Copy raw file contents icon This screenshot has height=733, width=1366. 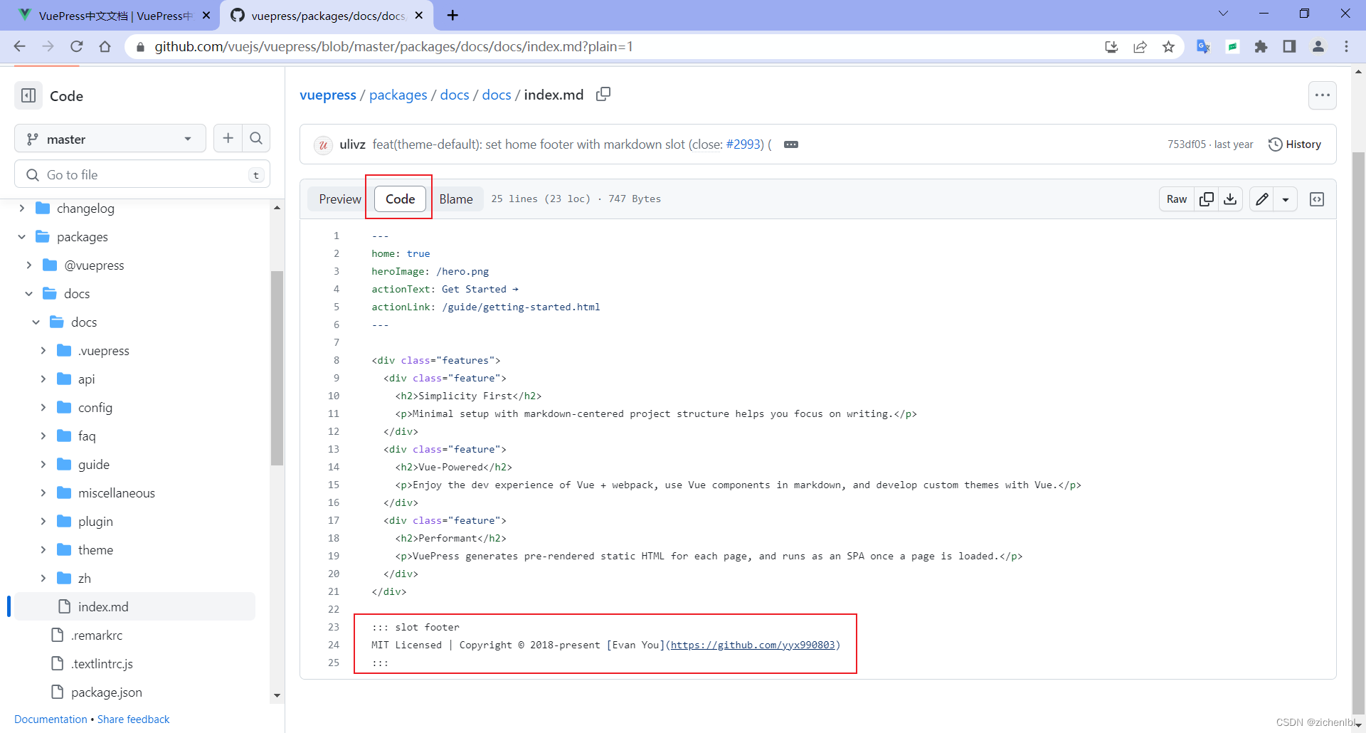(x=1207, y=199)
